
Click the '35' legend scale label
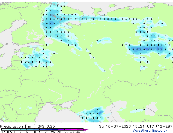pyautogui.click(x=65, y=132)
